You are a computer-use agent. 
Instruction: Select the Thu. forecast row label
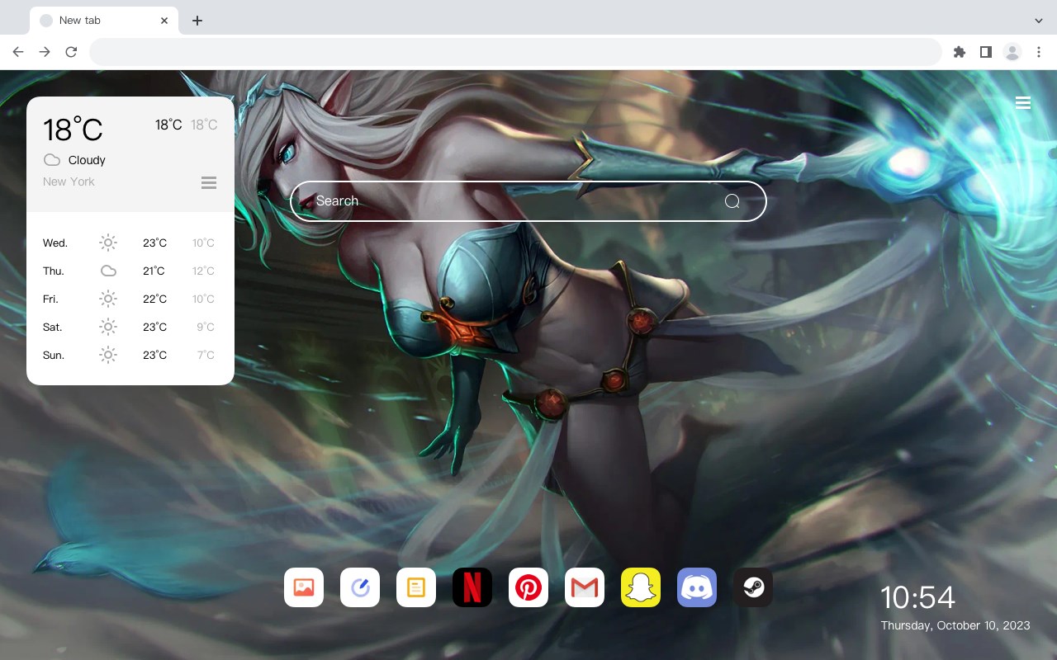point(54,271)
